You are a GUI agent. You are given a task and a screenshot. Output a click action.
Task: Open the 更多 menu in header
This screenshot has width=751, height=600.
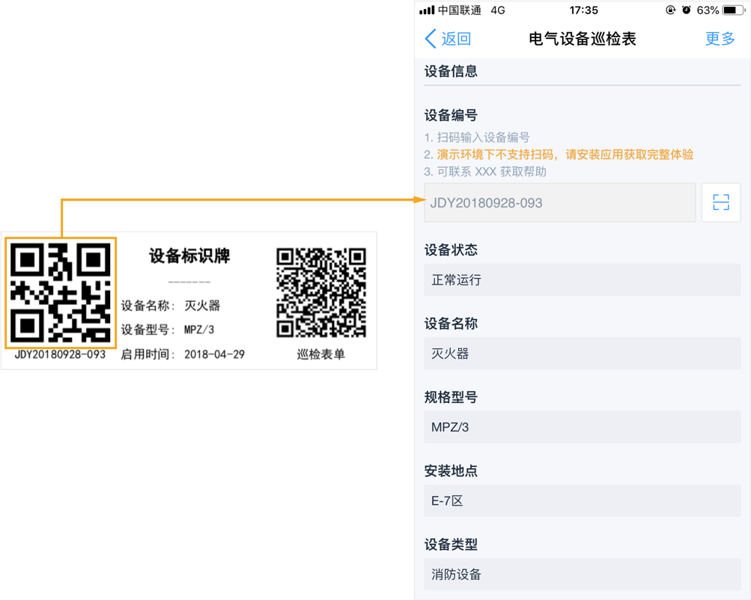[720, 39]
